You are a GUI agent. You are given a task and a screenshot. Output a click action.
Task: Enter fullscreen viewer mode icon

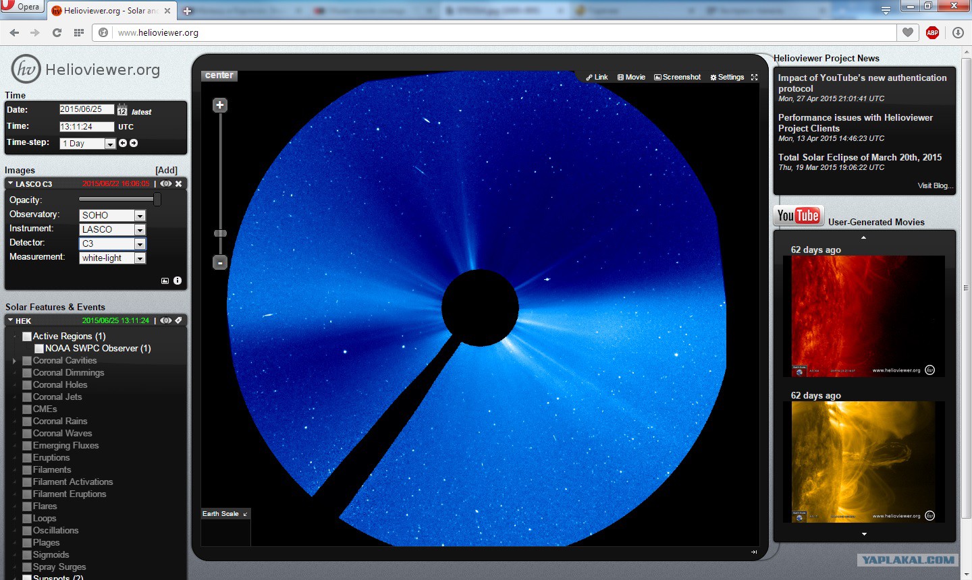(x=755, y=78)
